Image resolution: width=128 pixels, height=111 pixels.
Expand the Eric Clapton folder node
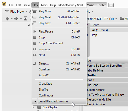click(x=33, y=107)
